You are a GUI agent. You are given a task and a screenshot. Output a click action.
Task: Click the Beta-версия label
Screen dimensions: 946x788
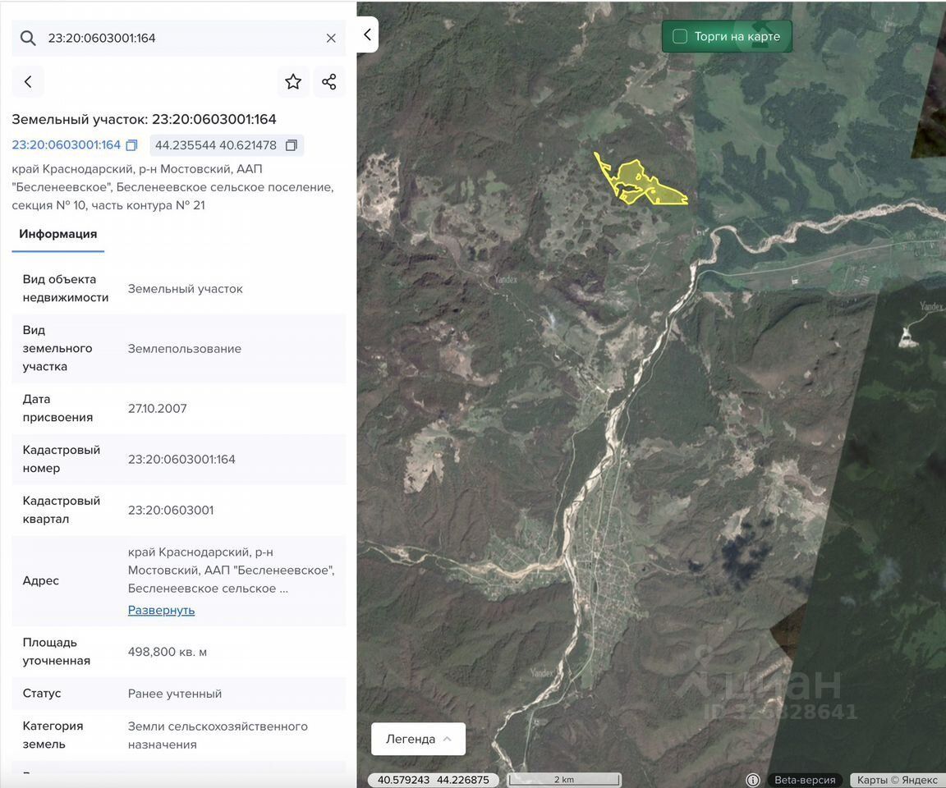tap(805, 780)
